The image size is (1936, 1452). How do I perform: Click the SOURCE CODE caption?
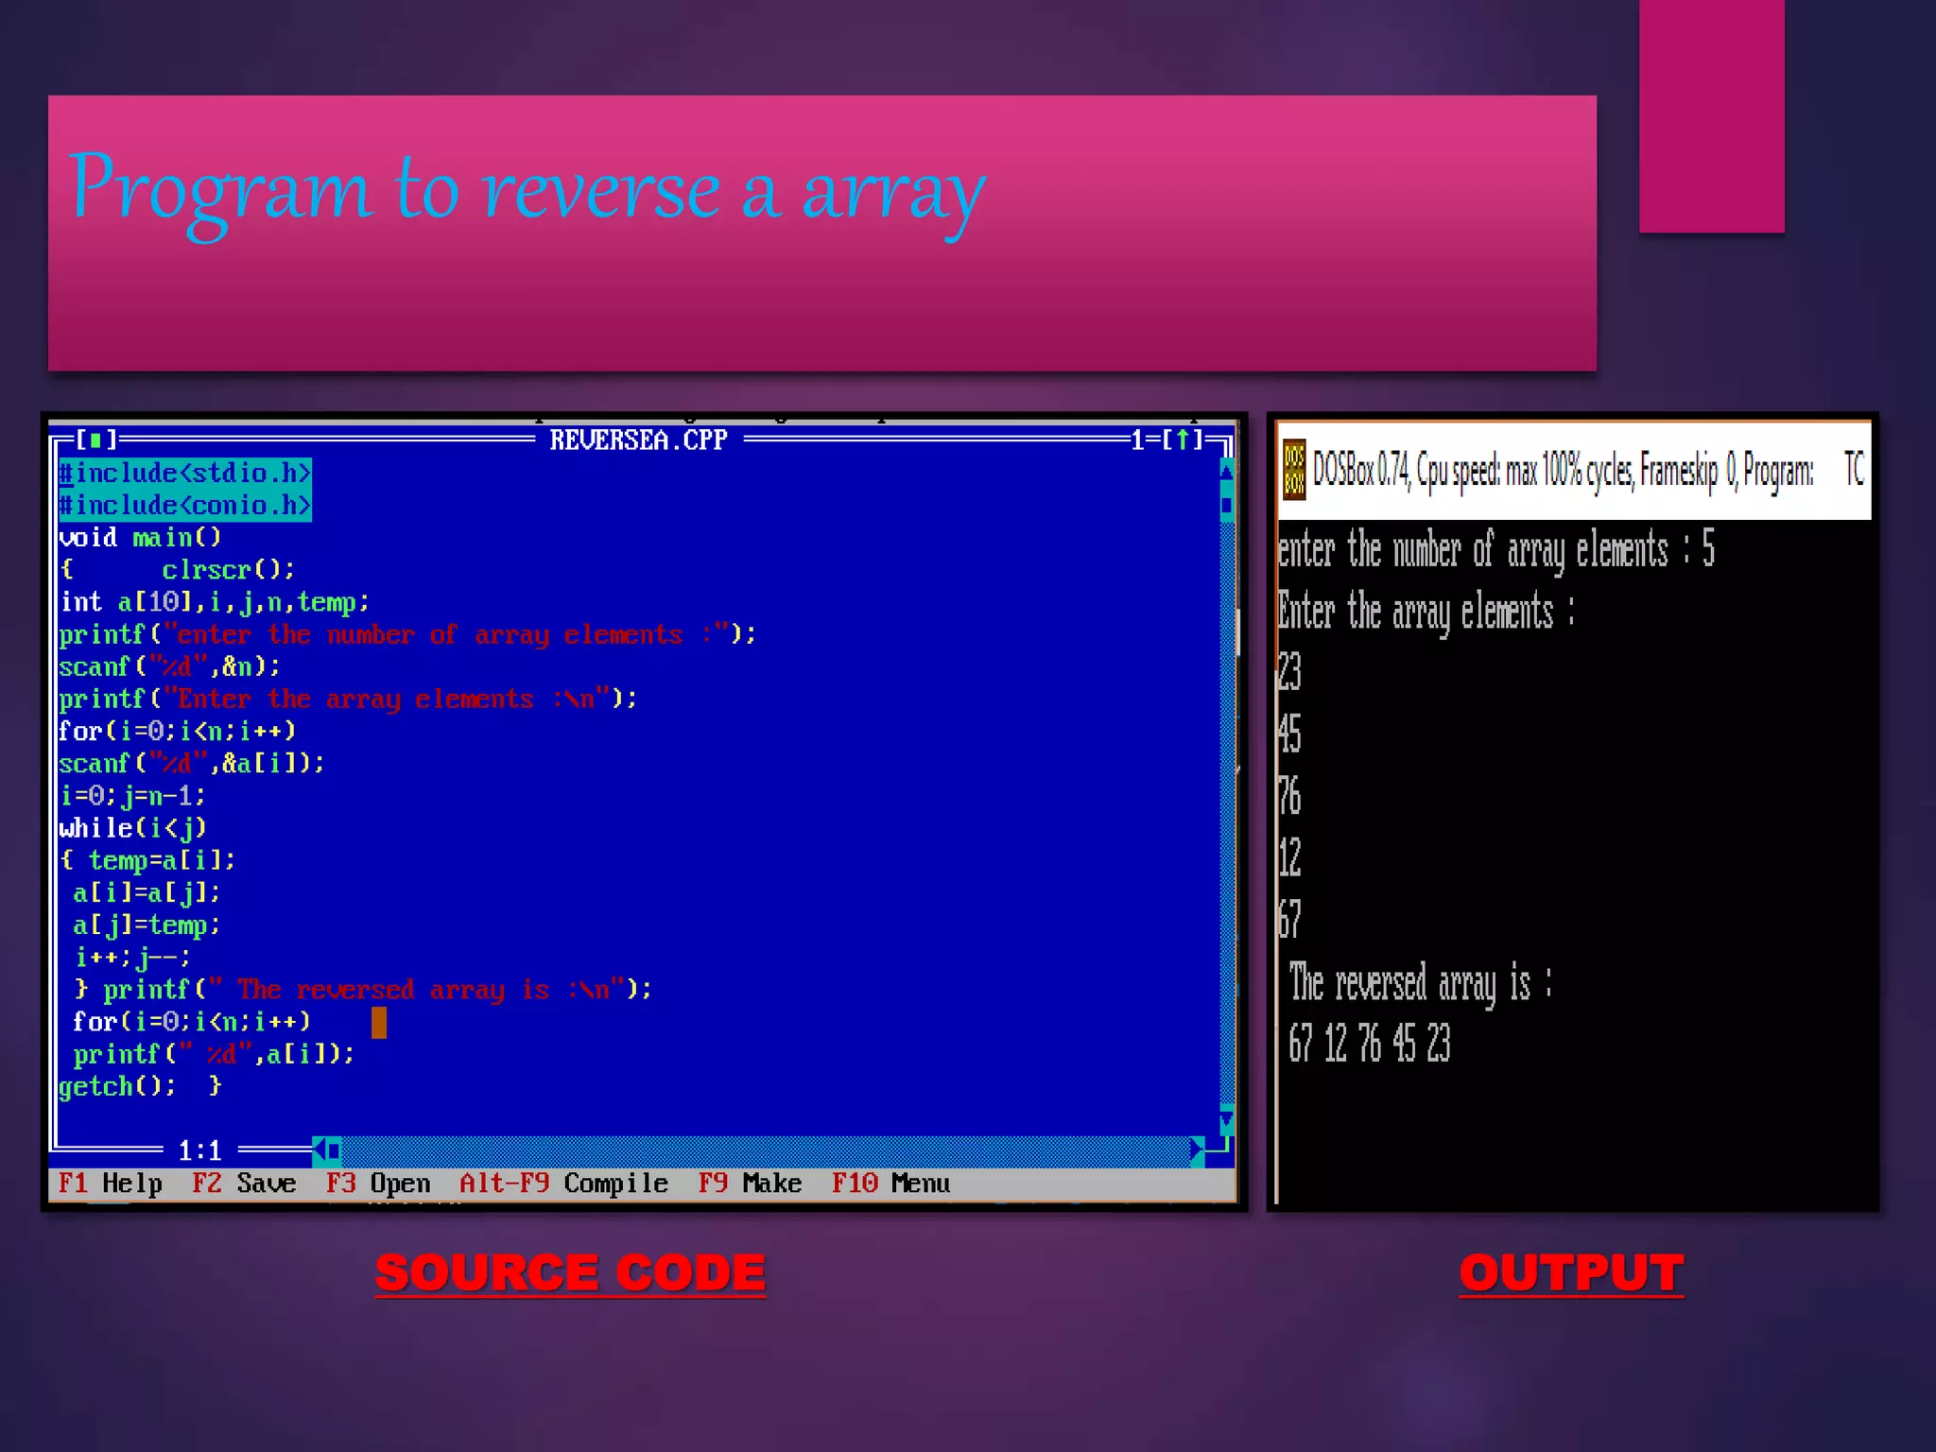pyautogui.click(x=571, y=1272)
